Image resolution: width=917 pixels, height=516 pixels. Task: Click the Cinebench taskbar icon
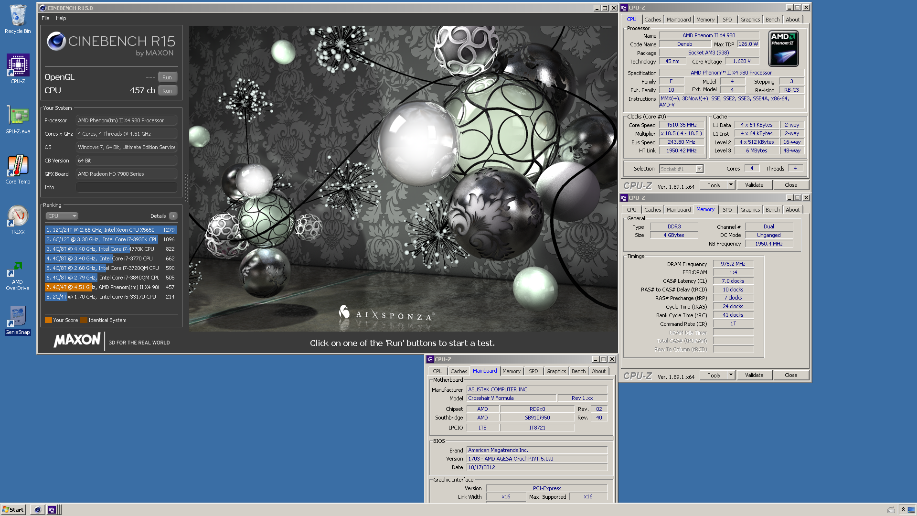click(37, 510)
